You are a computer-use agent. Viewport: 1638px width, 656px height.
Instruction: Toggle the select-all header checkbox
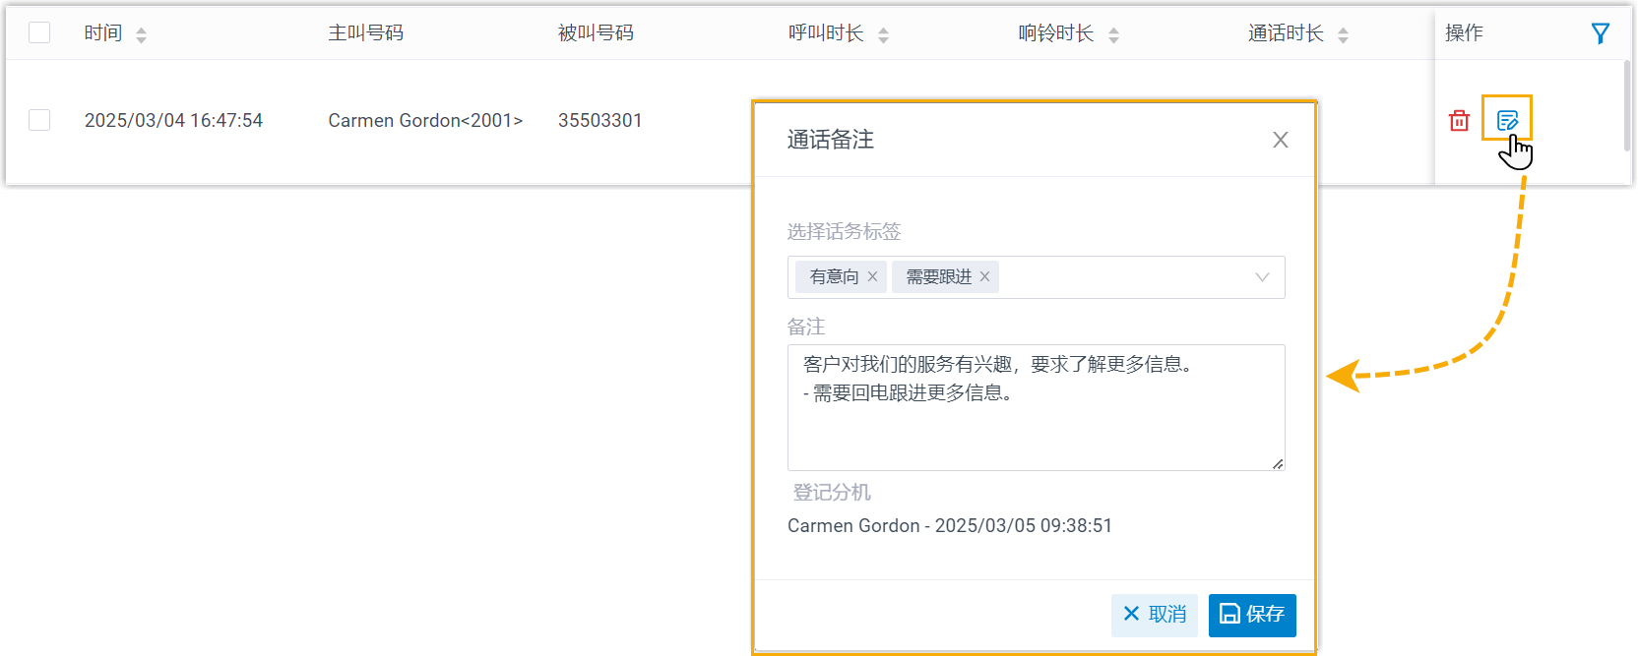coord(39,32)
